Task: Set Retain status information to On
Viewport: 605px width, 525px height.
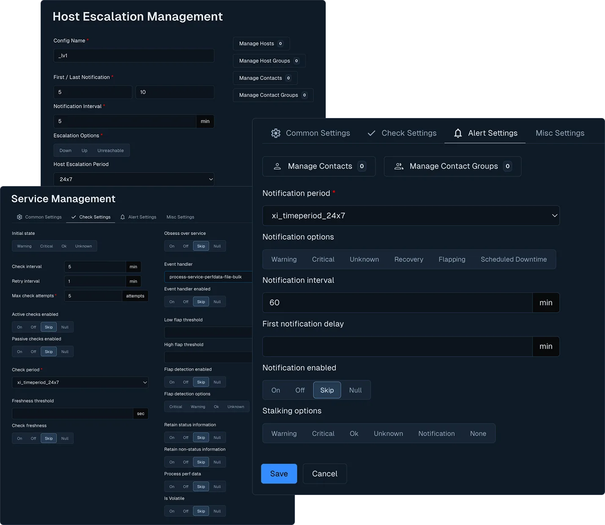Action: [172, 438]
